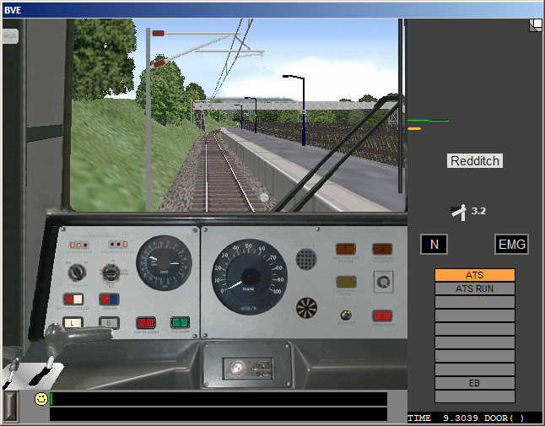Click the signal gradient arrow icon
The width and height of the screenshot is (545, 426).
coord(458,213)
